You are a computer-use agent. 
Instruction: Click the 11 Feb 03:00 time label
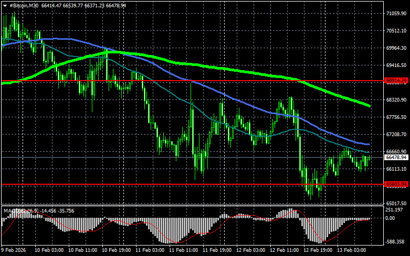click(149, 251)
